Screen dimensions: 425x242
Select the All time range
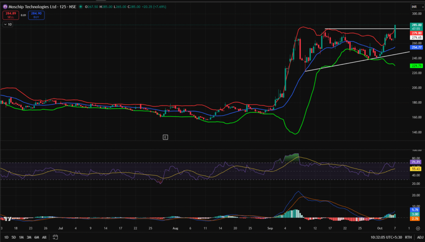pyautogui.click(x=44, y=237)
